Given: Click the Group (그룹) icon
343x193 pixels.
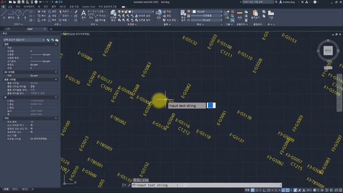Looking at the screenshot, I should (x=227, y=14).
